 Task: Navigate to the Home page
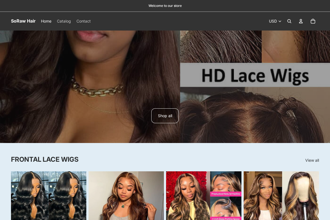click(x=46, y=21)
